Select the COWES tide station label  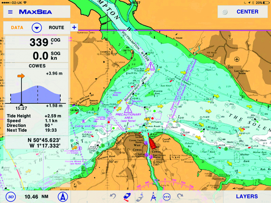pyautogui.click(x=37, y=66)
